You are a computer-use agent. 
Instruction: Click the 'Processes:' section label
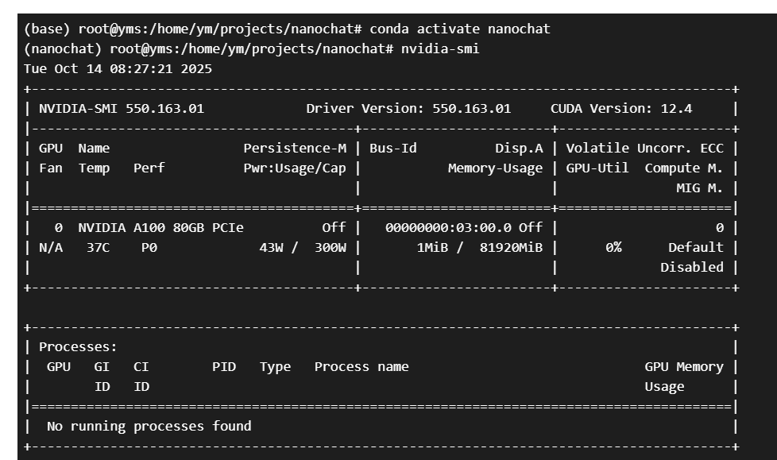coord(79,347)
